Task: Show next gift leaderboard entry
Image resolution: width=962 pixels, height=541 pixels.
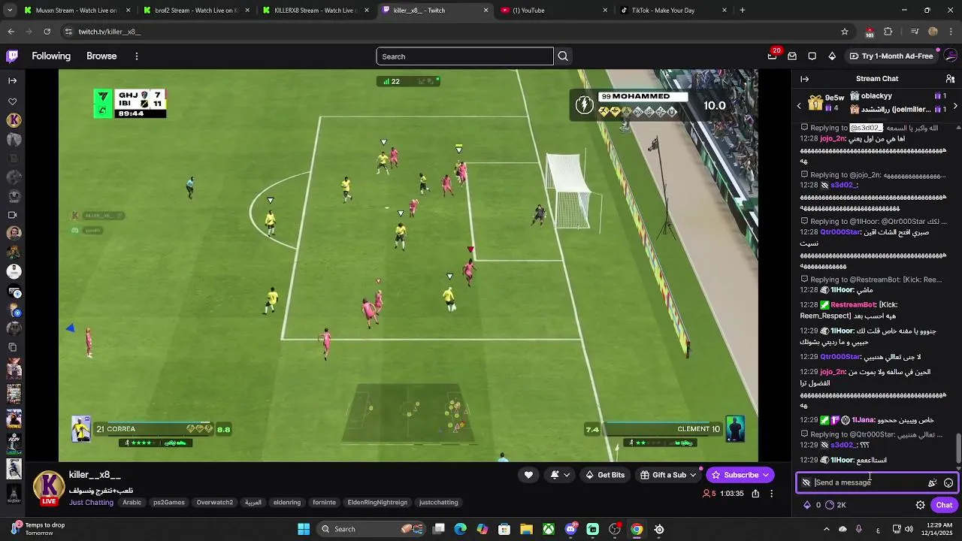Action: [955, 106]
